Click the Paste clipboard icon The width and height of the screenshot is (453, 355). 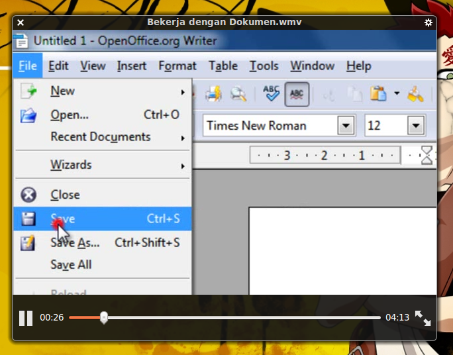point(377,94)
